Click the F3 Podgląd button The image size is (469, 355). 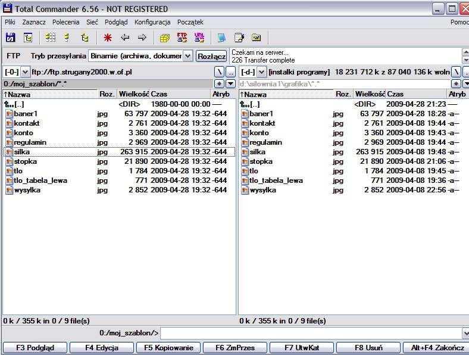35,348
